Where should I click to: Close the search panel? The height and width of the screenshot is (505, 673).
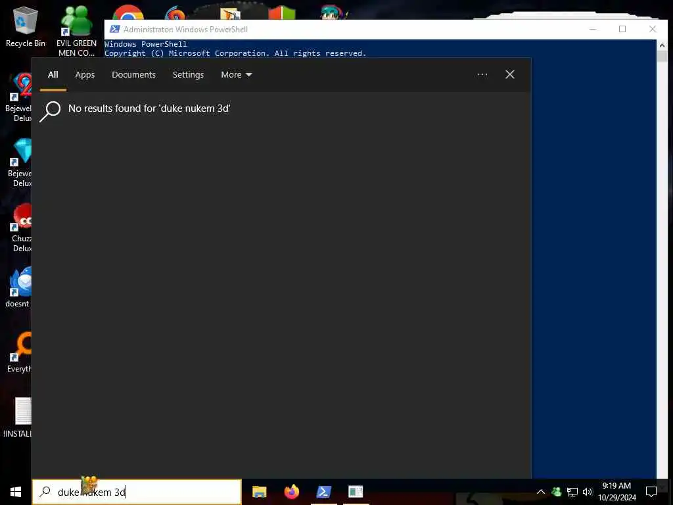coord(510,75)
